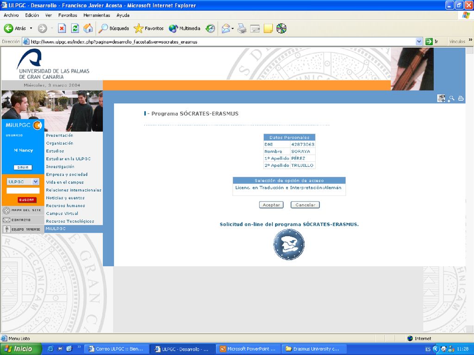The height and width of the screenshot is (355, 474).
Task: Open the Favoritos menu in menu bar
Action: tap(68, 15)
